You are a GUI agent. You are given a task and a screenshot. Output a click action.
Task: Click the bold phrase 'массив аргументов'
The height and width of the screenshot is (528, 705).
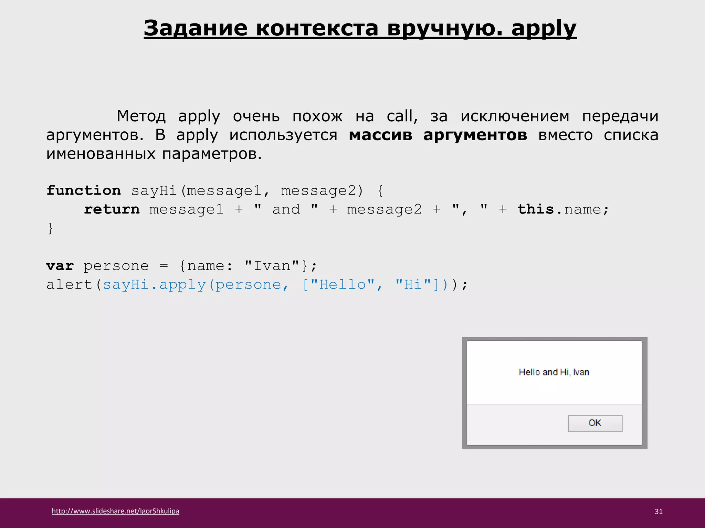click(x=438, y=135)
